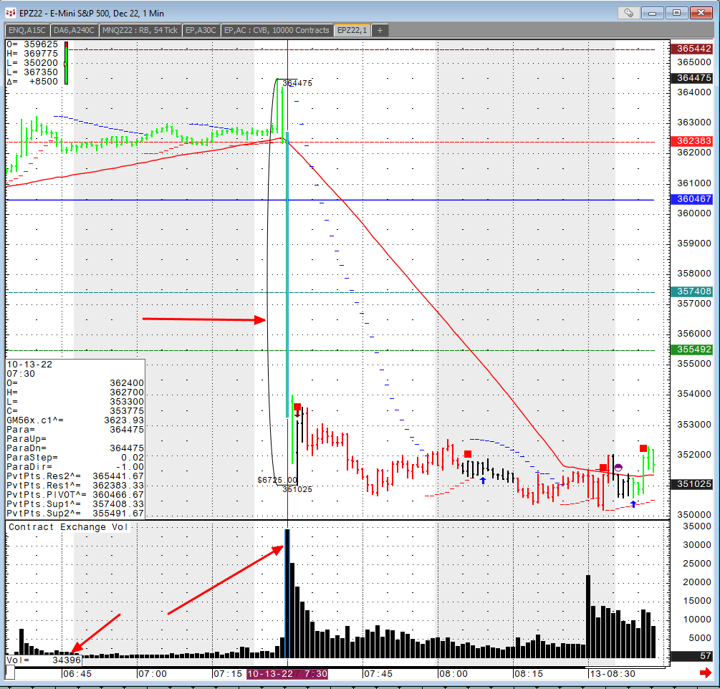720x689 pixels.
Task: Click the 357408 Sup1 teal price label
Action: coord(693,291)
